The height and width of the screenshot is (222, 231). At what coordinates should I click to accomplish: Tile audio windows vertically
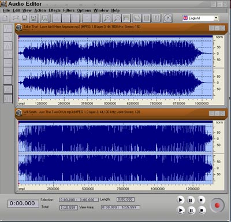156,18
